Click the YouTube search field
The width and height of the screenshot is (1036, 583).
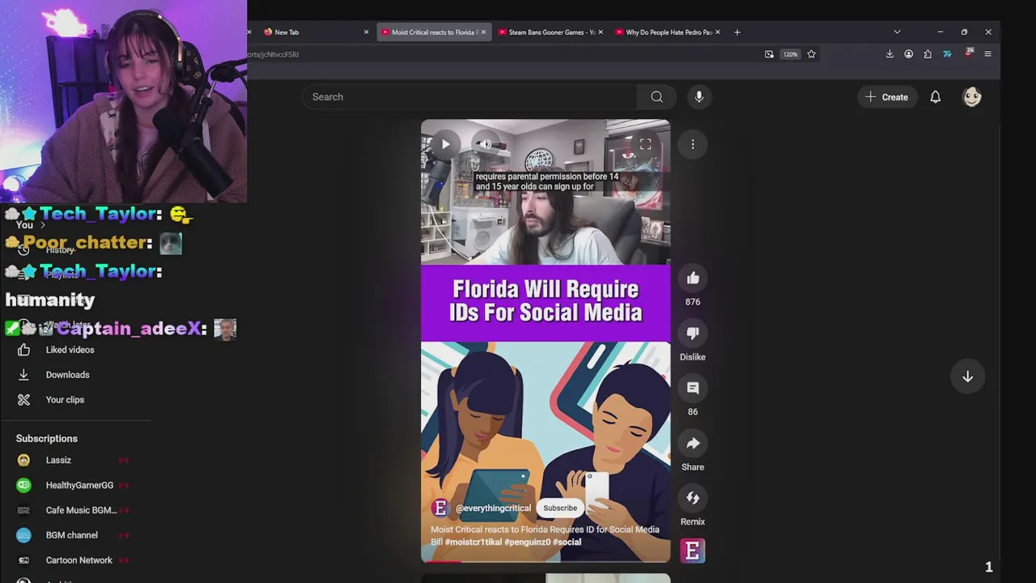[469, 97]
